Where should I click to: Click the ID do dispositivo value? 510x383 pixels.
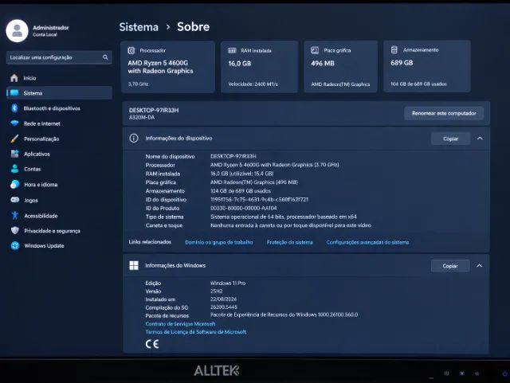tap(259, 199)
